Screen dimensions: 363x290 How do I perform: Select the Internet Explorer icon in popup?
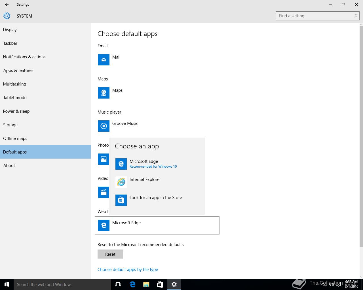coord(121,182)
